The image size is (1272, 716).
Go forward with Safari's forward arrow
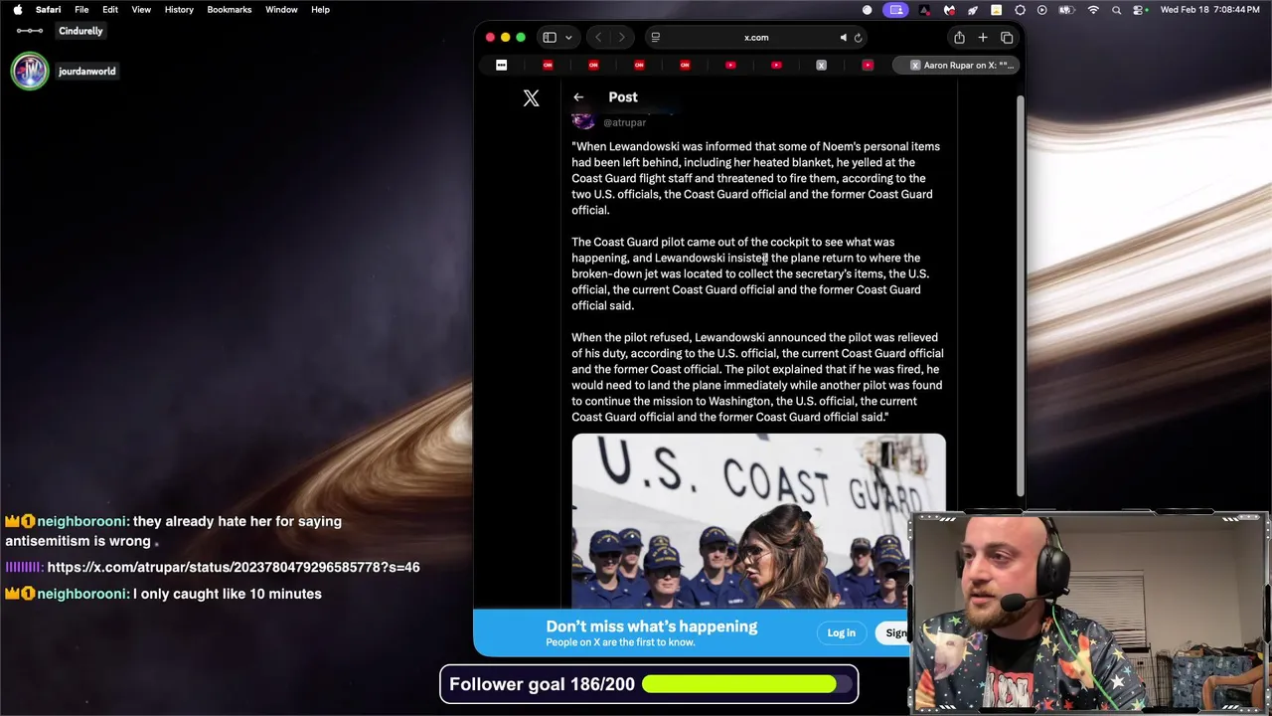click(622, 38)
